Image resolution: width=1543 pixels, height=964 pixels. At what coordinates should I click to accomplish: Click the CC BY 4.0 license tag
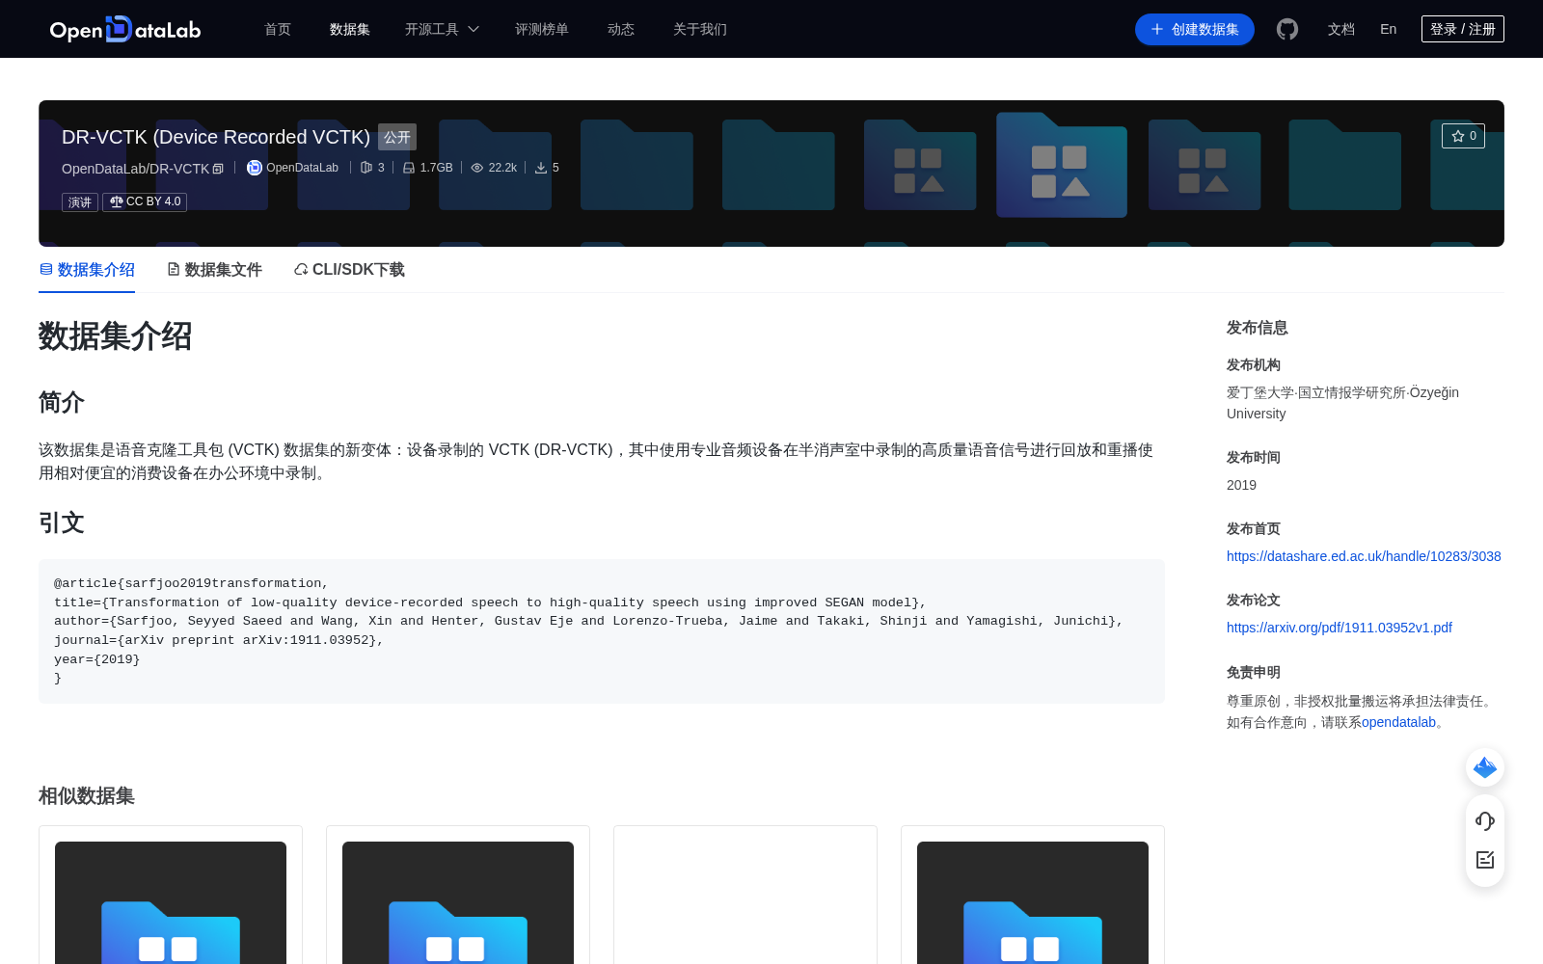tap(145, 202)
